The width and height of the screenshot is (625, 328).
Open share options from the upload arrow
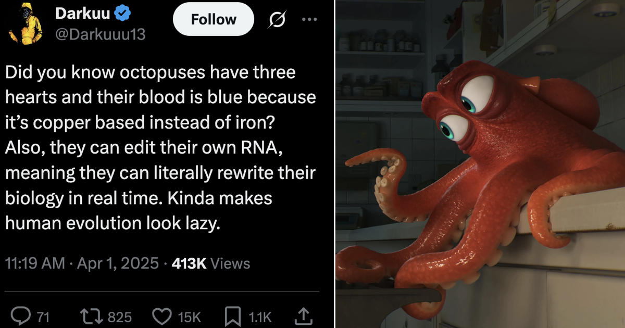click(x=304, y=315)
